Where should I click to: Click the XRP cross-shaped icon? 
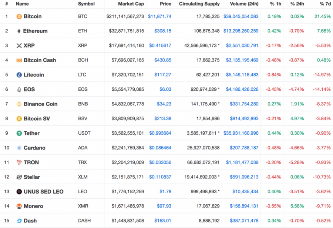click(x=19, y=46)
